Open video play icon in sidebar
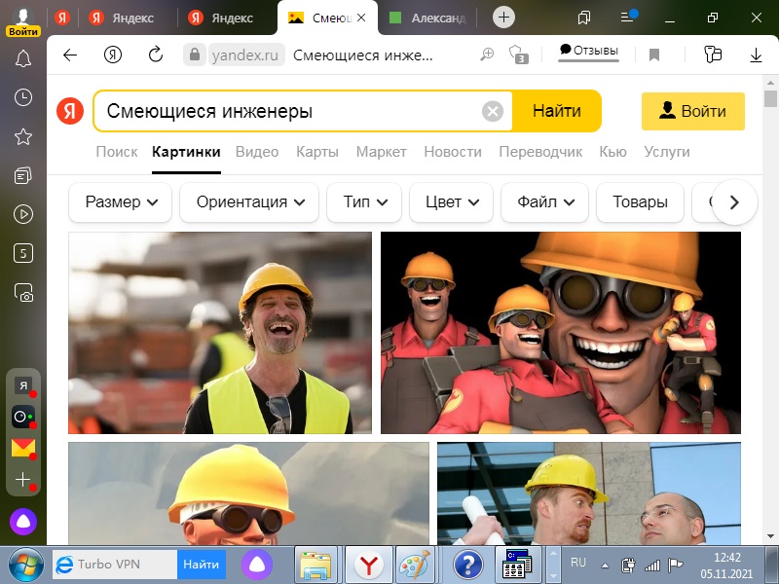Screen dimensions: 779x584 pos(22,214)
